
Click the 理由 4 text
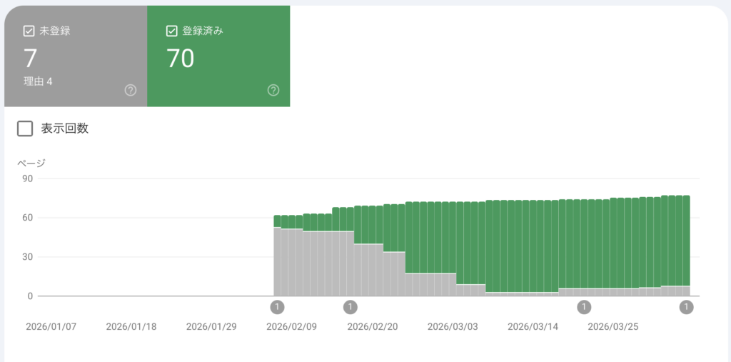click(x=39, y=81)
